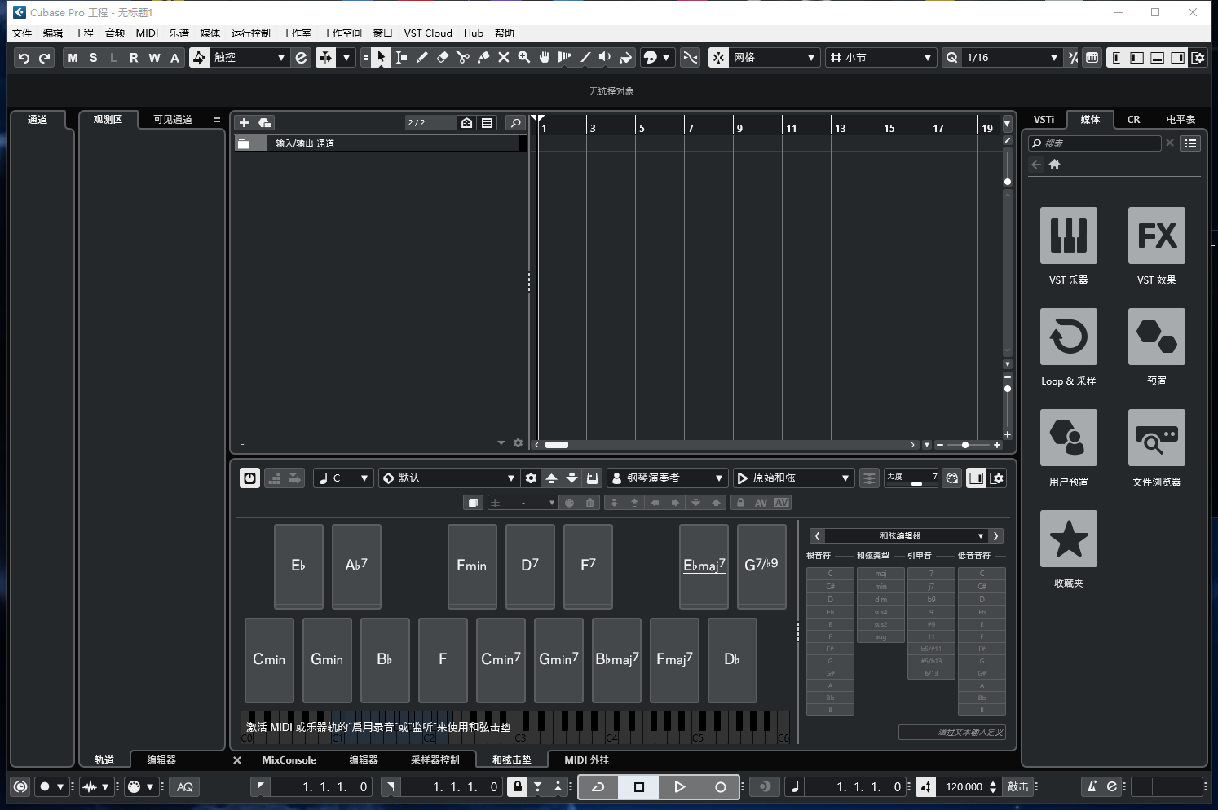Open the 1/16 quantize preset dropdown

1011,57
